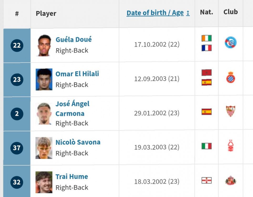Sort by Date of birth / Age
Screen dimensions: 253x197
[x=155, y=13]
